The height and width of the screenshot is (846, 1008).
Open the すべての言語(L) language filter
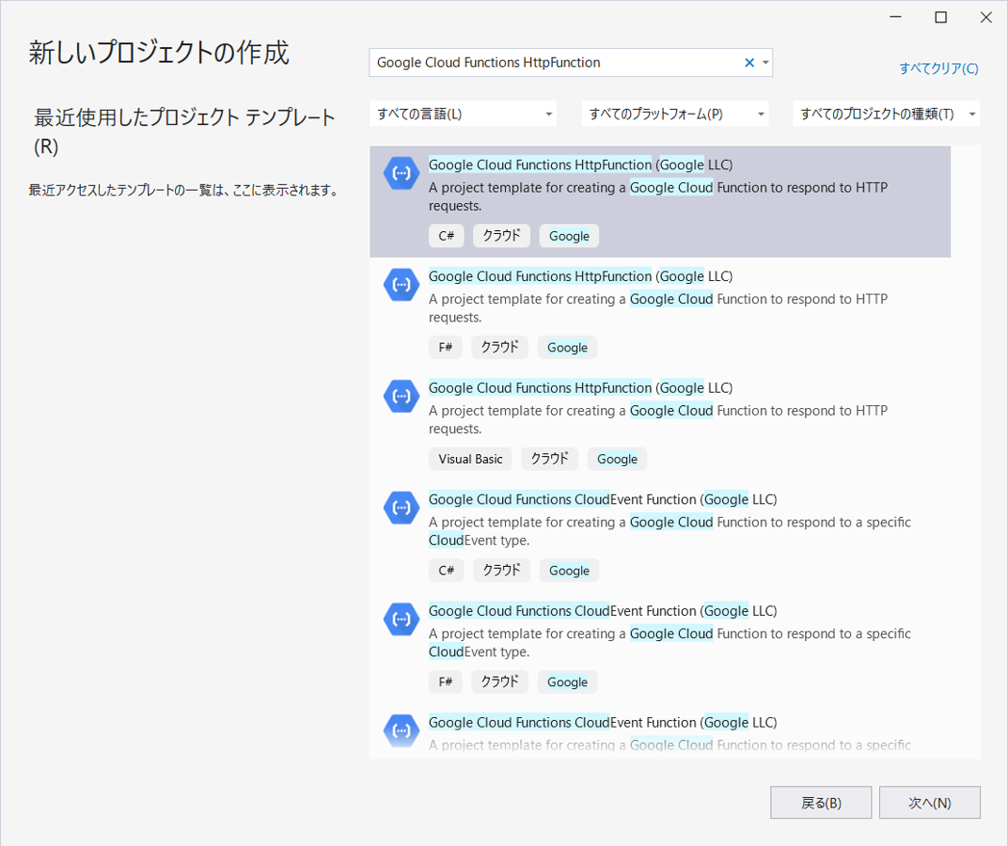click(463, 114)
